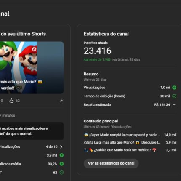Click the 'R$ 154,34' revenue value
The height and width of the screenshot is (181, 181).
(x=162, y=105)
